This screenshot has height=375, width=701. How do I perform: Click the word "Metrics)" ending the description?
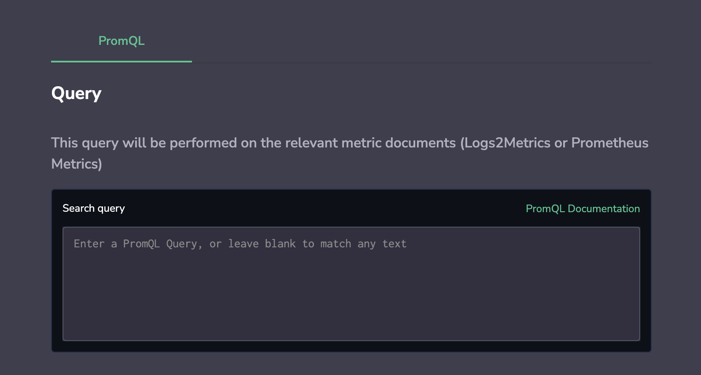77,164
